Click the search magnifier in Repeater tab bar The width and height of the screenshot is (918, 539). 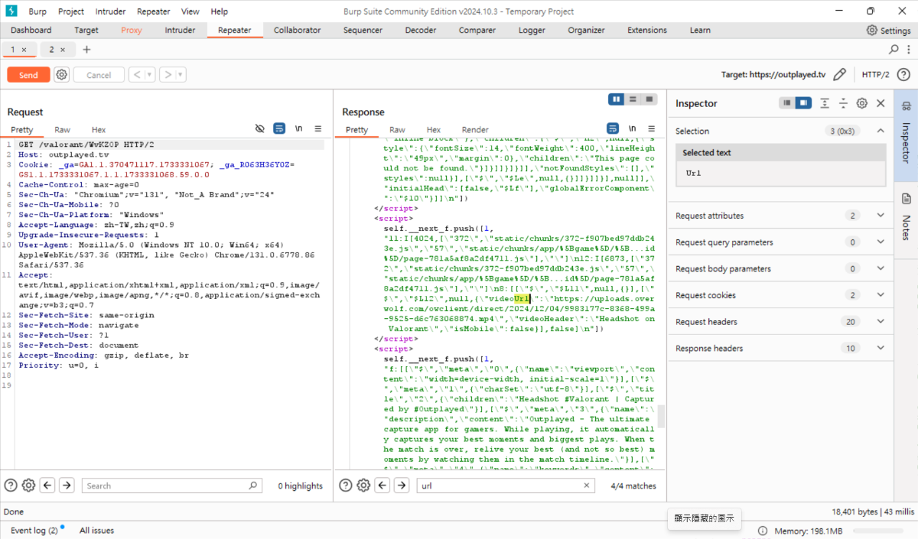click(x=894, y=50)
